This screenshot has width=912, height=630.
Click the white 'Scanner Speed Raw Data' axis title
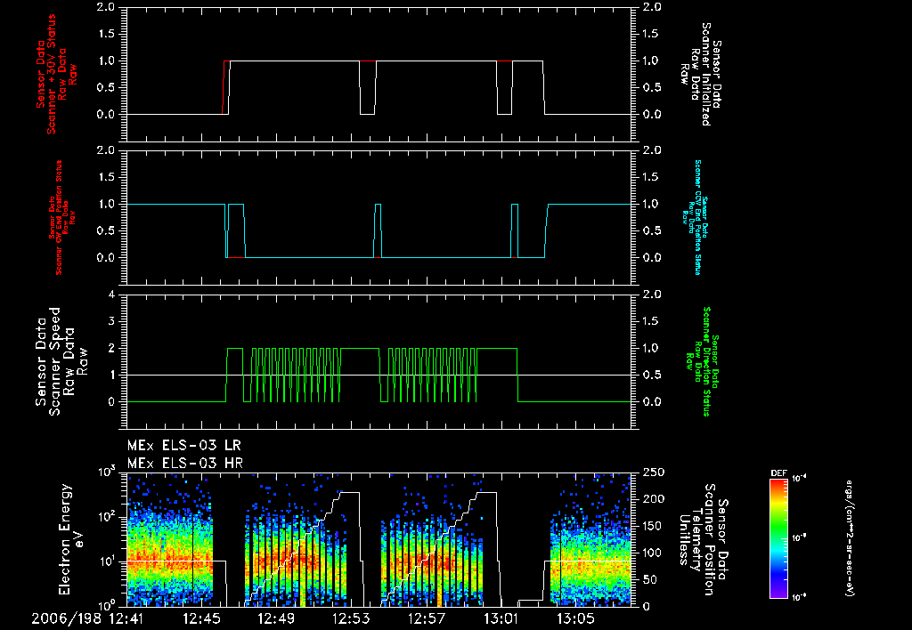(x=61, y=361)
